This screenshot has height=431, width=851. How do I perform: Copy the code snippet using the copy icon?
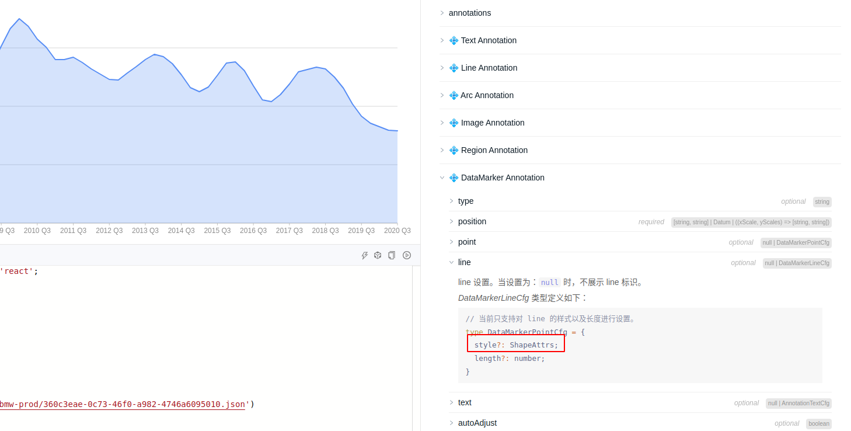click(391, 255)
